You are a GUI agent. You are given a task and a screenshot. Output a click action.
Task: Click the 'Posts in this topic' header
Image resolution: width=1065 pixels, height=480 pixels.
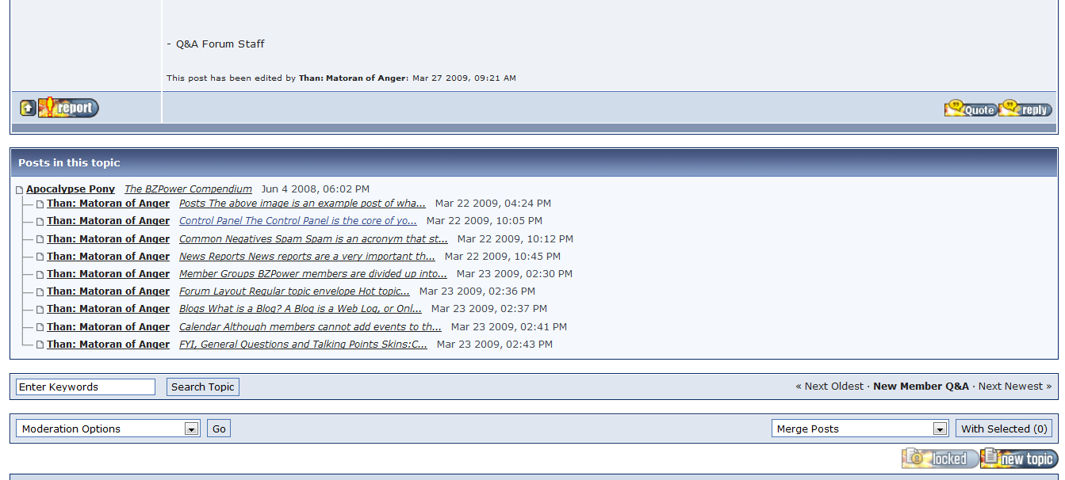tap(69, 162)
